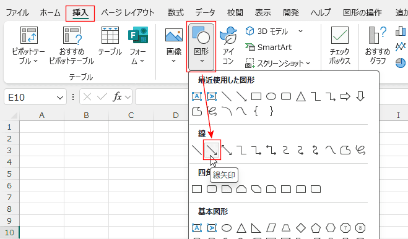Expand the Name Box E10 dropdown
Viewport: 408px width, 239px height.
pos(60,98)
